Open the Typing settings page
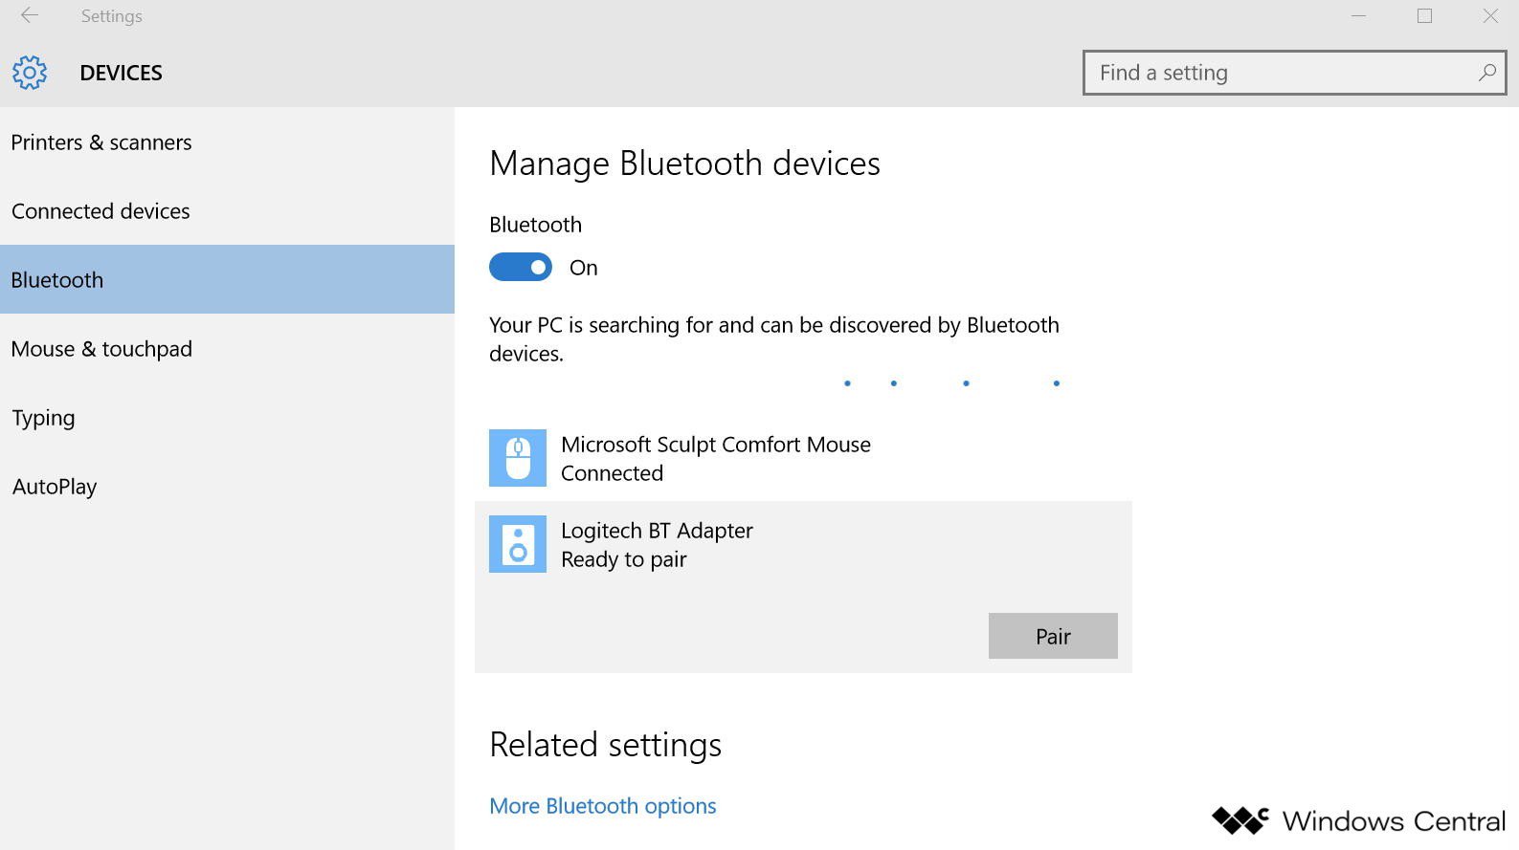 [227, 418]
